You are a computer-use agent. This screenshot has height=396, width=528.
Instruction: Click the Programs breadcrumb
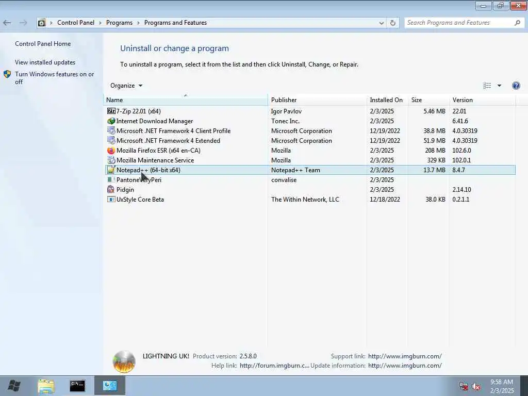point(119,23)
